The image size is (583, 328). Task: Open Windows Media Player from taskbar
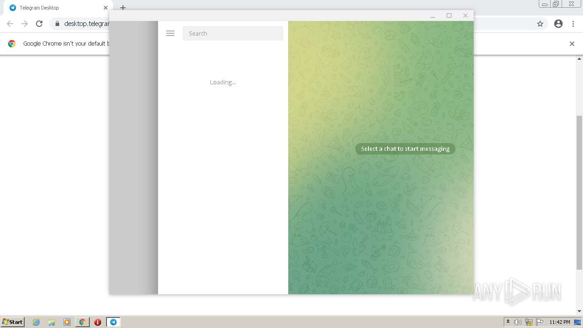click(x=67, y=322)
